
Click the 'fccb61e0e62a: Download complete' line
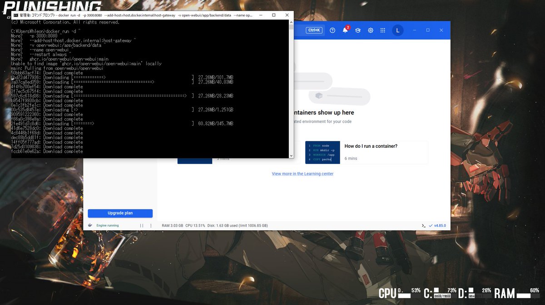(x=47, y=151)
